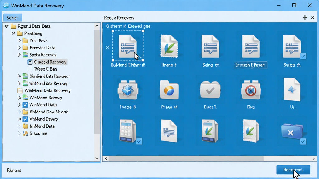Switch to the Sehe tab
The width and height of the screenshot is (319, 179).
(12, 18)
